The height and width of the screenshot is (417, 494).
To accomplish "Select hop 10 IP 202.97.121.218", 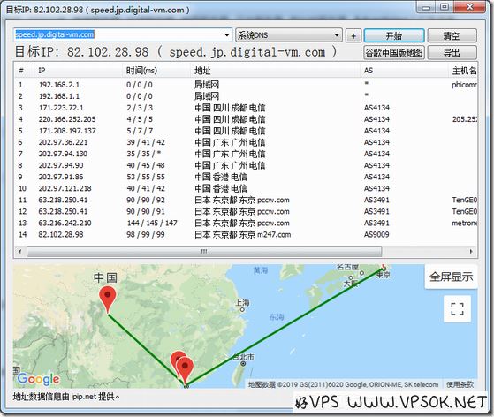I will pyautogui.click(x=65, y=188).
